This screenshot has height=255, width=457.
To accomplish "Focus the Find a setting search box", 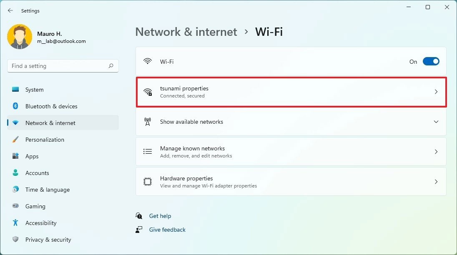I will (63, 66).
